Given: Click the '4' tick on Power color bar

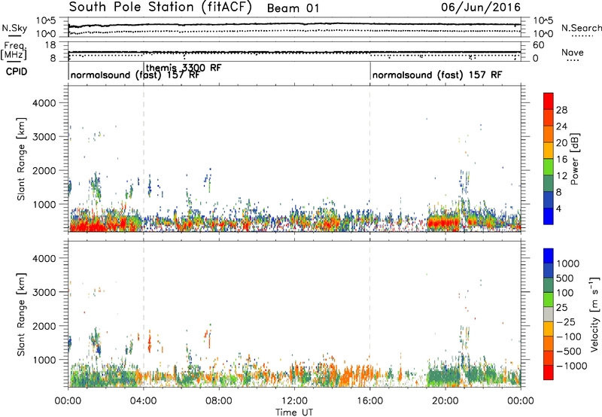Looking at the screenshot, I should 558,209.
